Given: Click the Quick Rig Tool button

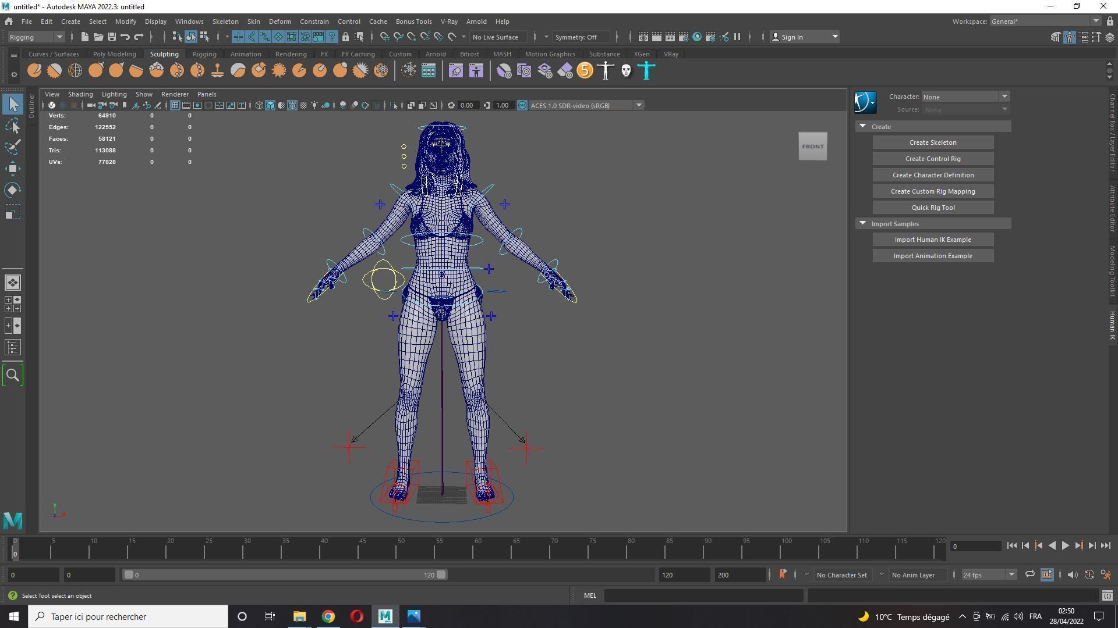Looking at the screenshot, I should [932, 208].
